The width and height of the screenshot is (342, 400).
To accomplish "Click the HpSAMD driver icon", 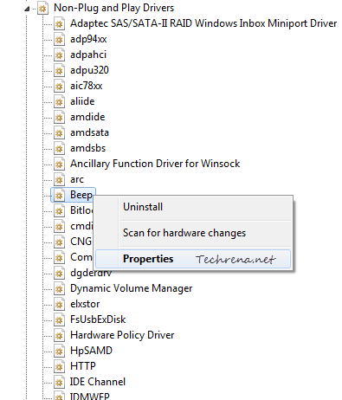I will point(59,351).
